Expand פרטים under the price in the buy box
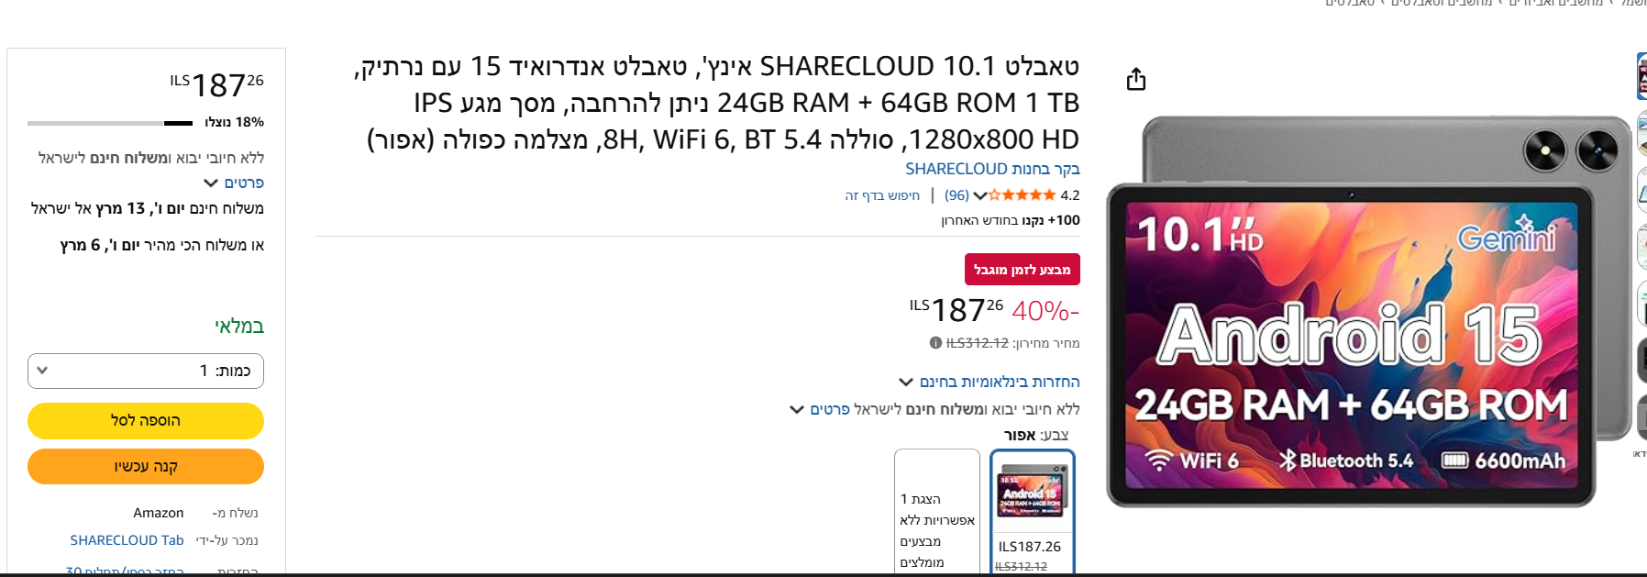Viewport: 1647px width, 577px height. tap(235, 183)
